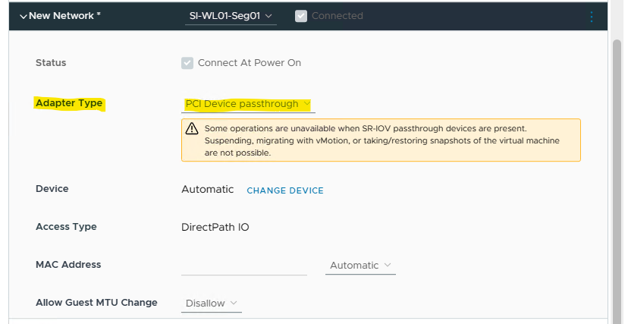Screen dimensions: 628x324
Task: Click the Status label
Action: pos(51,63)
